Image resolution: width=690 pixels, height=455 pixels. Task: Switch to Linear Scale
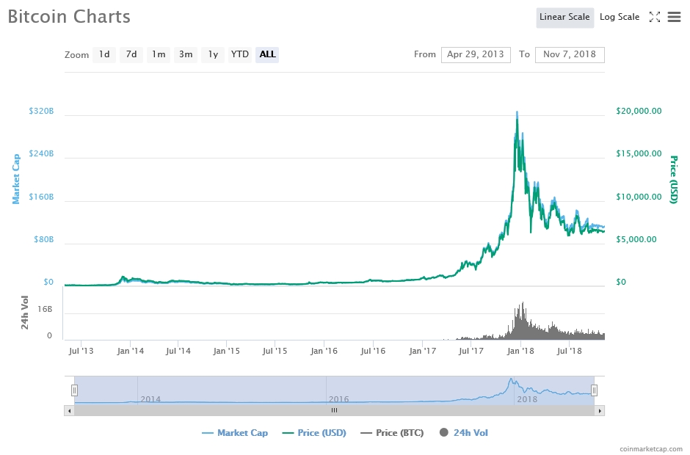[x=564, y=18]
